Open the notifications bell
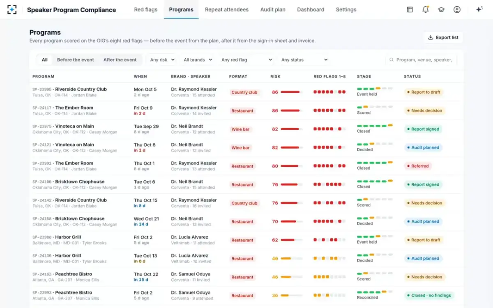This screenshot has width=493, height=308. (x=426, y=9)
